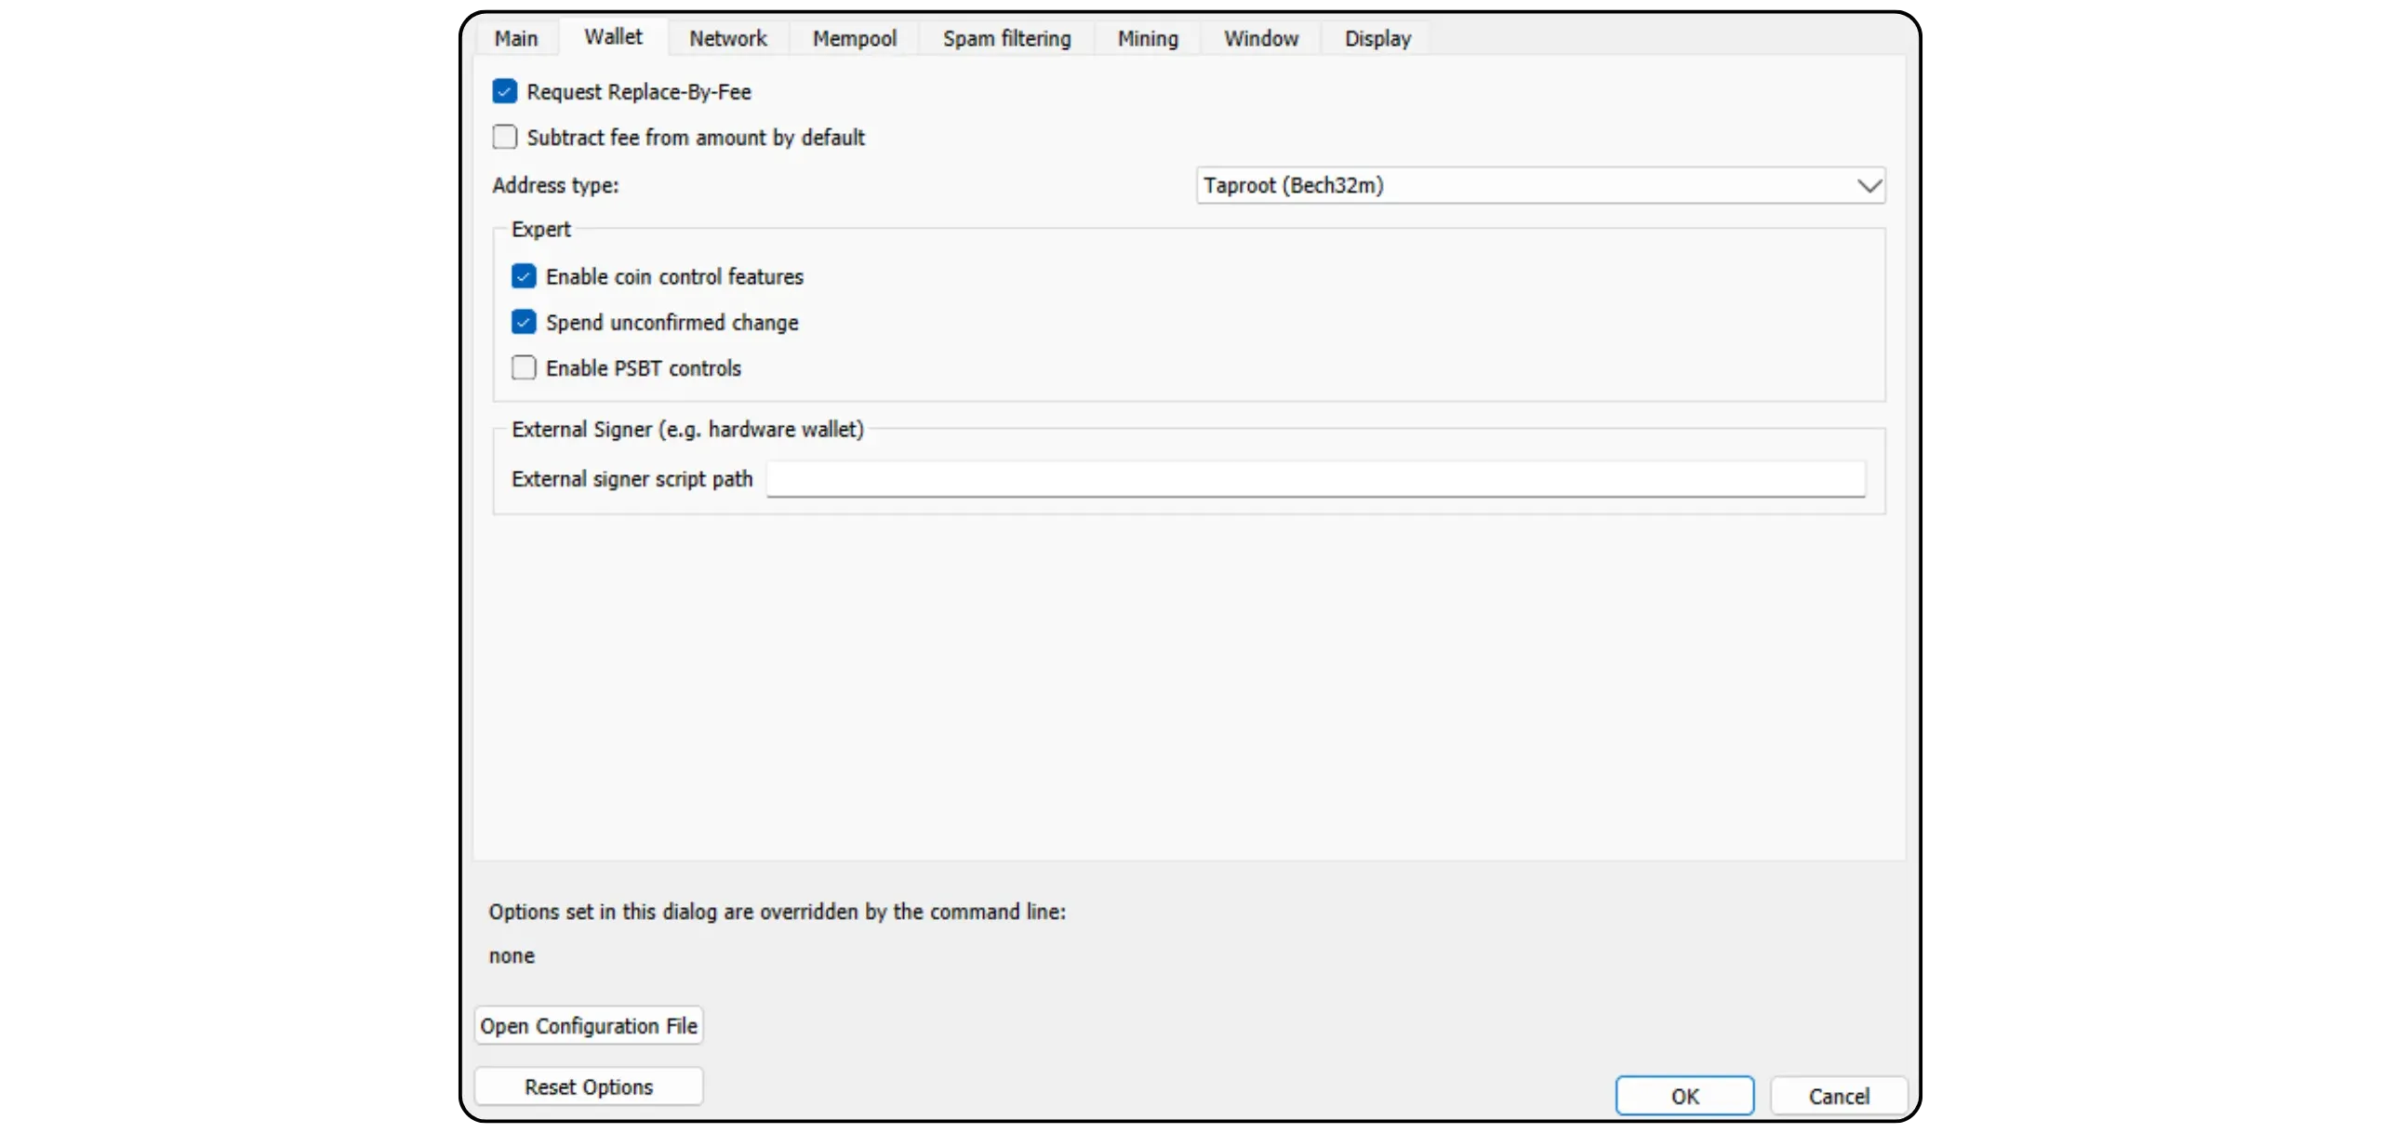
Task: Open the Address type dropdown
Action: (1539, 185)
